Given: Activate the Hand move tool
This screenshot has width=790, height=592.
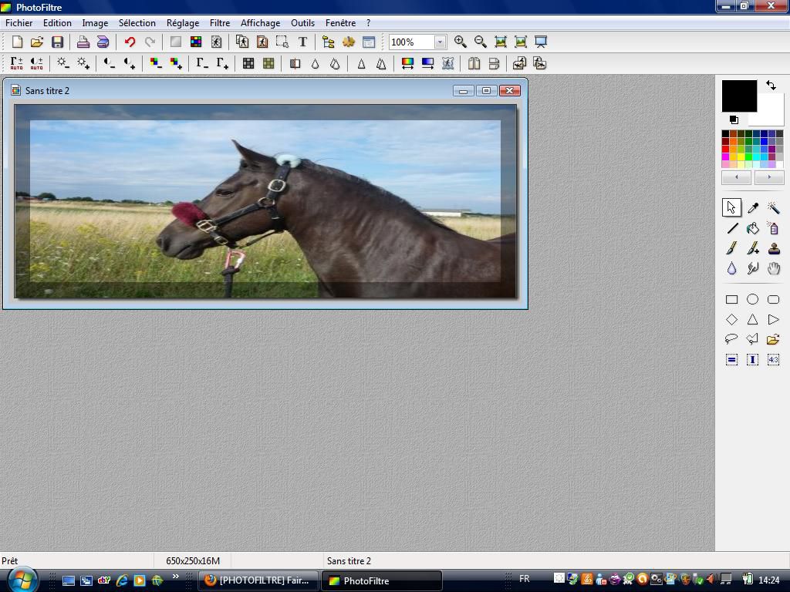Looking at the screenshot, I should coord(773,268).
